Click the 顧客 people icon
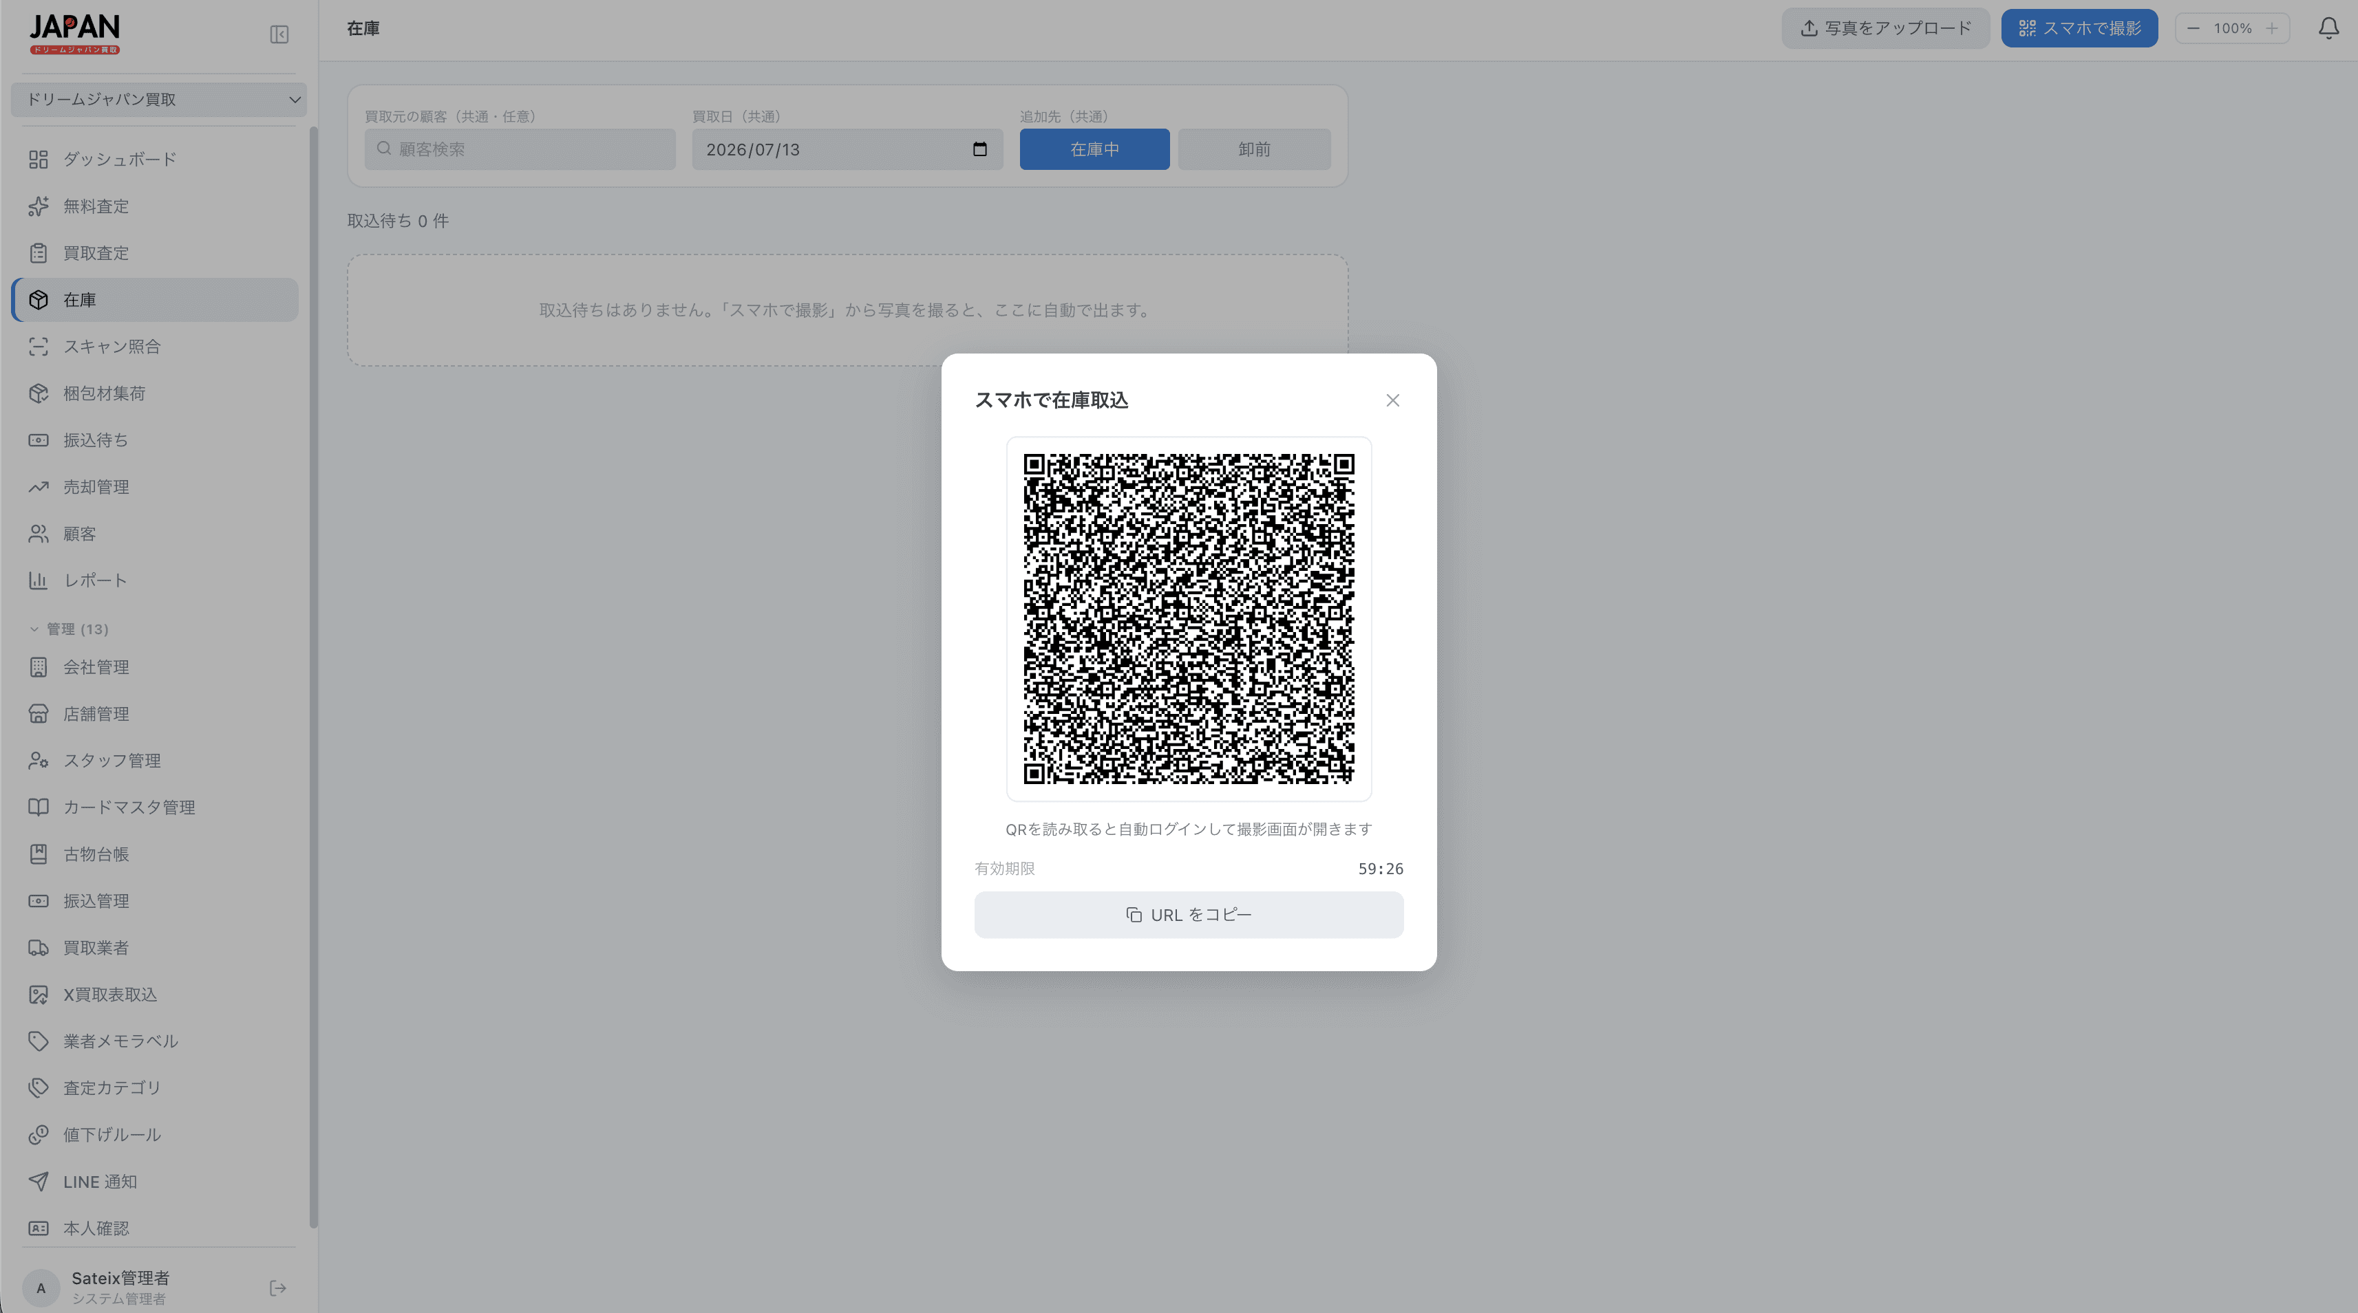 point(39,534)
